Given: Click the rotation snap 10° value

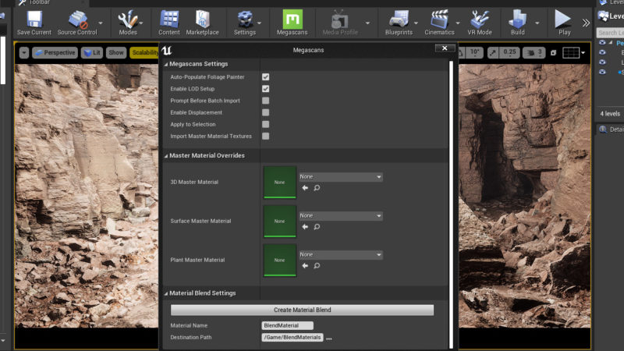Looking at the screenshot, I should point(474,52).
